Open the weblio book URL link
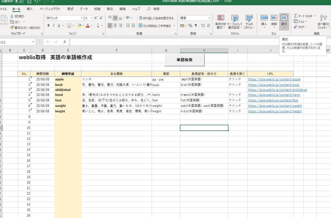This screenshot has height=218, width=331. 274,85
